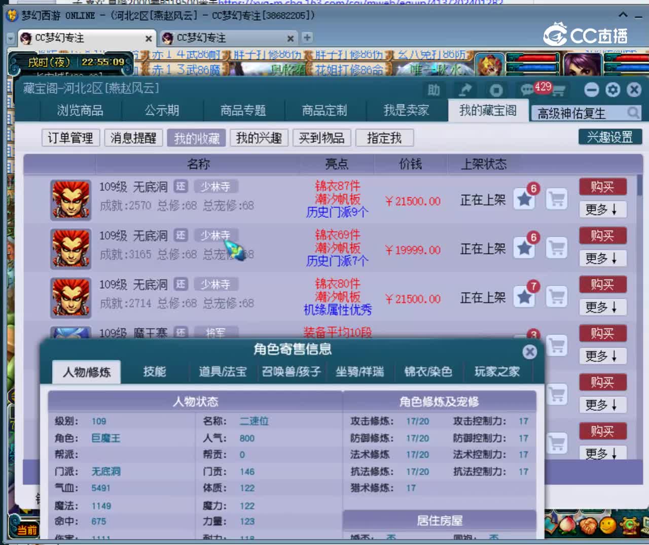This screenshot has height=545, width=649.
Task: Open 买到物品 sub-tab
Action: 321,138
